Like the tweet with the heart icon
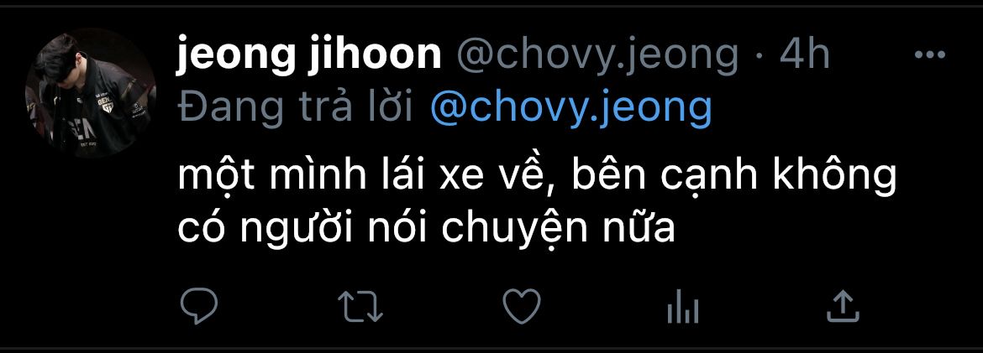983x353 pixels. (x=522, y=306)
